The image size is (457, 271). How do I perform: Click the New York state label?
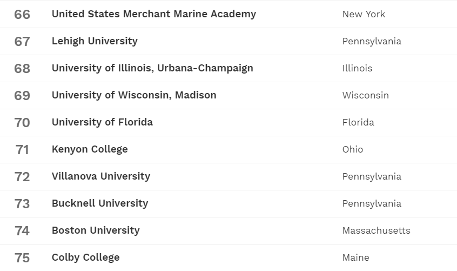364,14
